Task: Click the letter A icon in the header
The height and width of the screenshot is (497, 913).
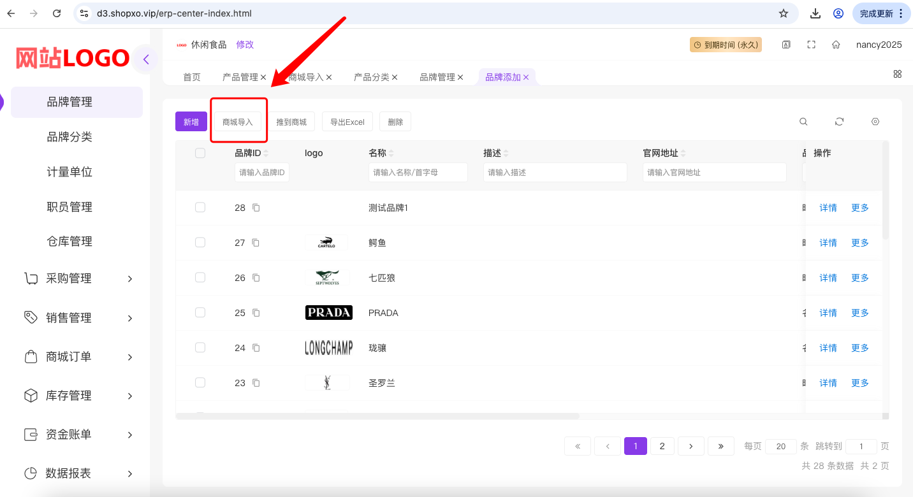Action: (787, 45)
